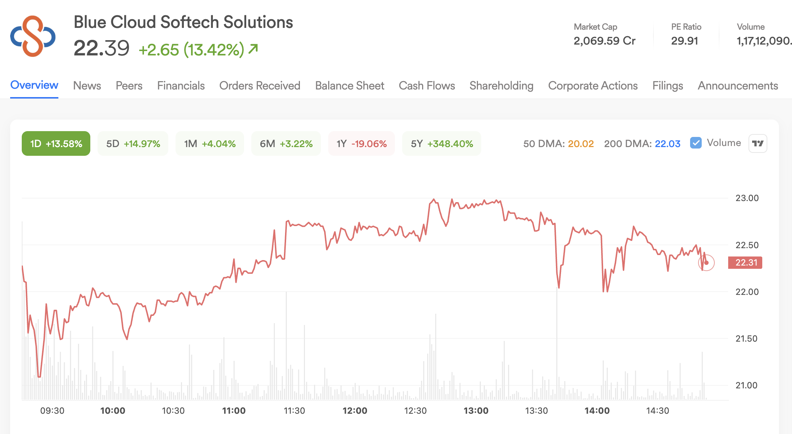Viewport: 792px width, 434px height.
Task: View the 5Y performance chart
Action: pos(442,143)
